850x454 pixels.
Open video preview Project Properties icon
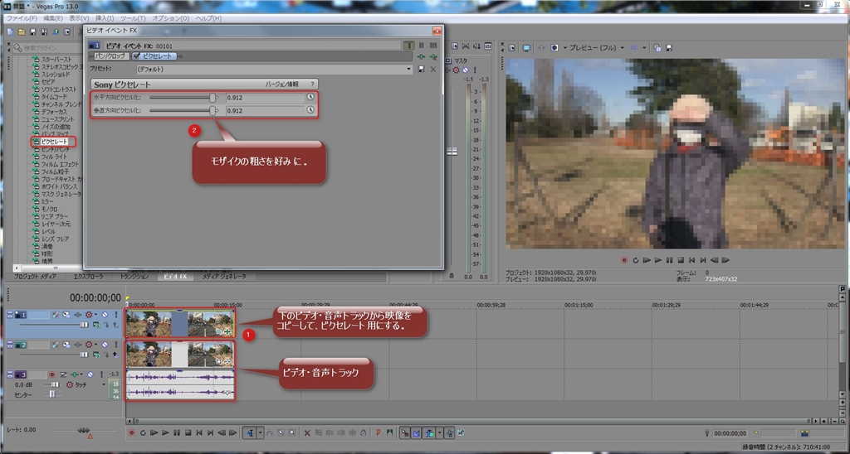pos(511,47)
